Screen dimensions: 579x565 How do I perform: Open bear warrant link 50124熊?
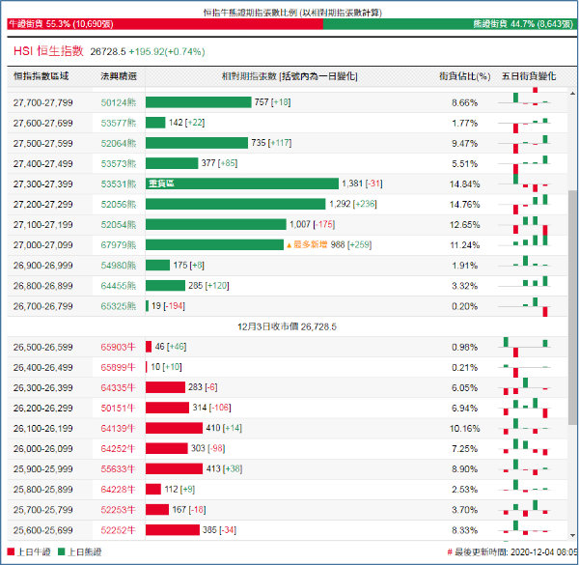[x=119, y=102]
